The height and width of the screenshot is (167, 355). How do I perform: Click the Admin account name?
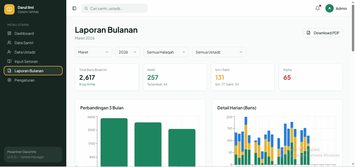point(341,9)
